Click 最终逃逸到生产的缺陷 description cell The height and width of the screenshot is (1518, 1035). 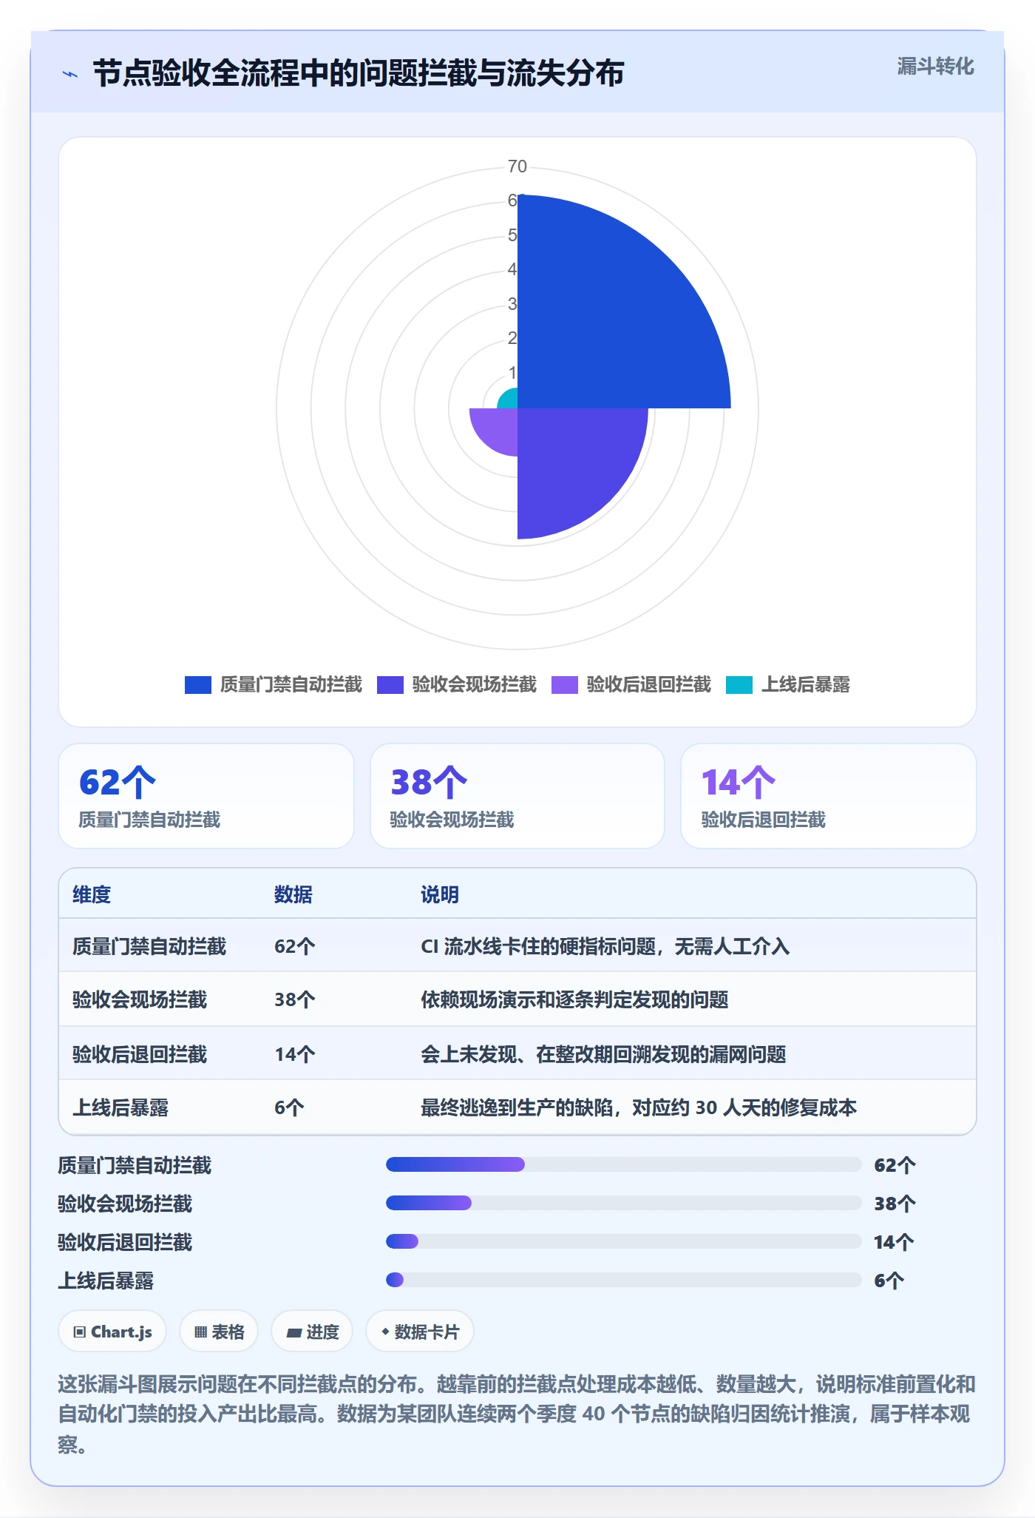coord(639,1107)
